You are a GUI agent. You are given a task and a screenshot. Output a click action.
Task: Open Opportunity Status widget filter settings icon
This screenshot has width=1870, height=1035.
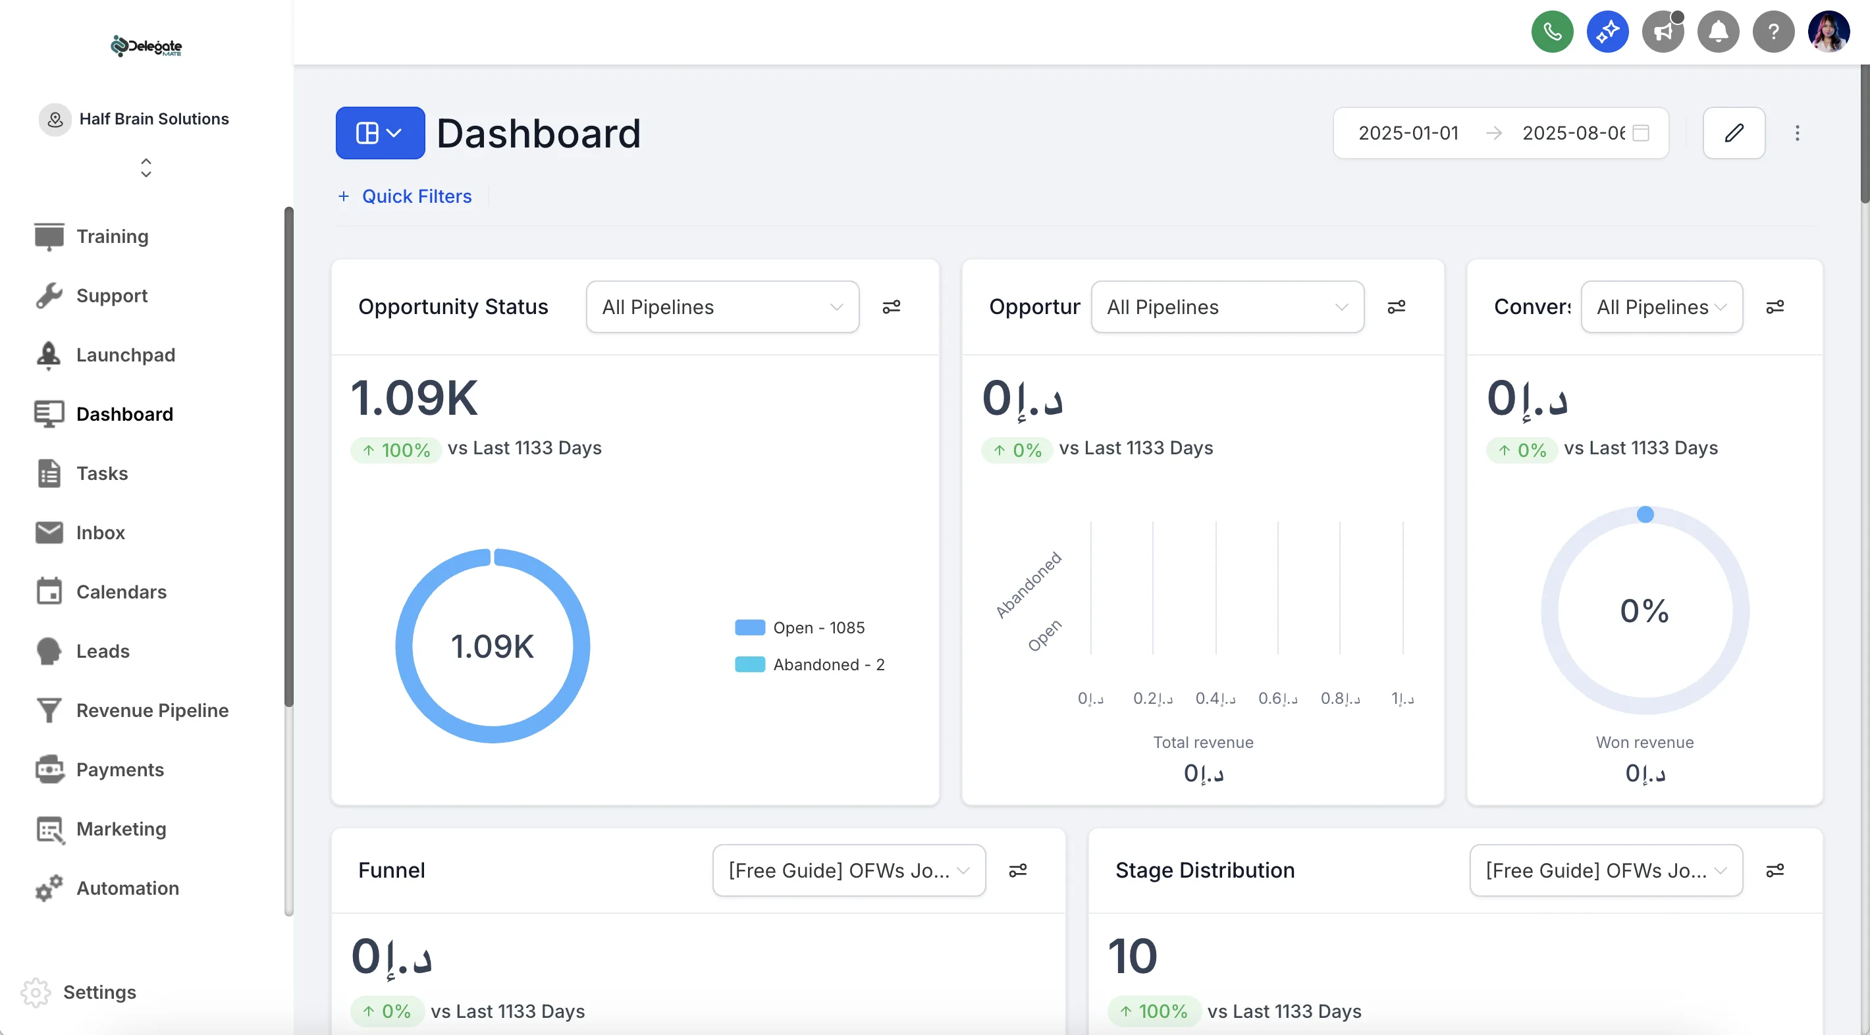(892, 307)
